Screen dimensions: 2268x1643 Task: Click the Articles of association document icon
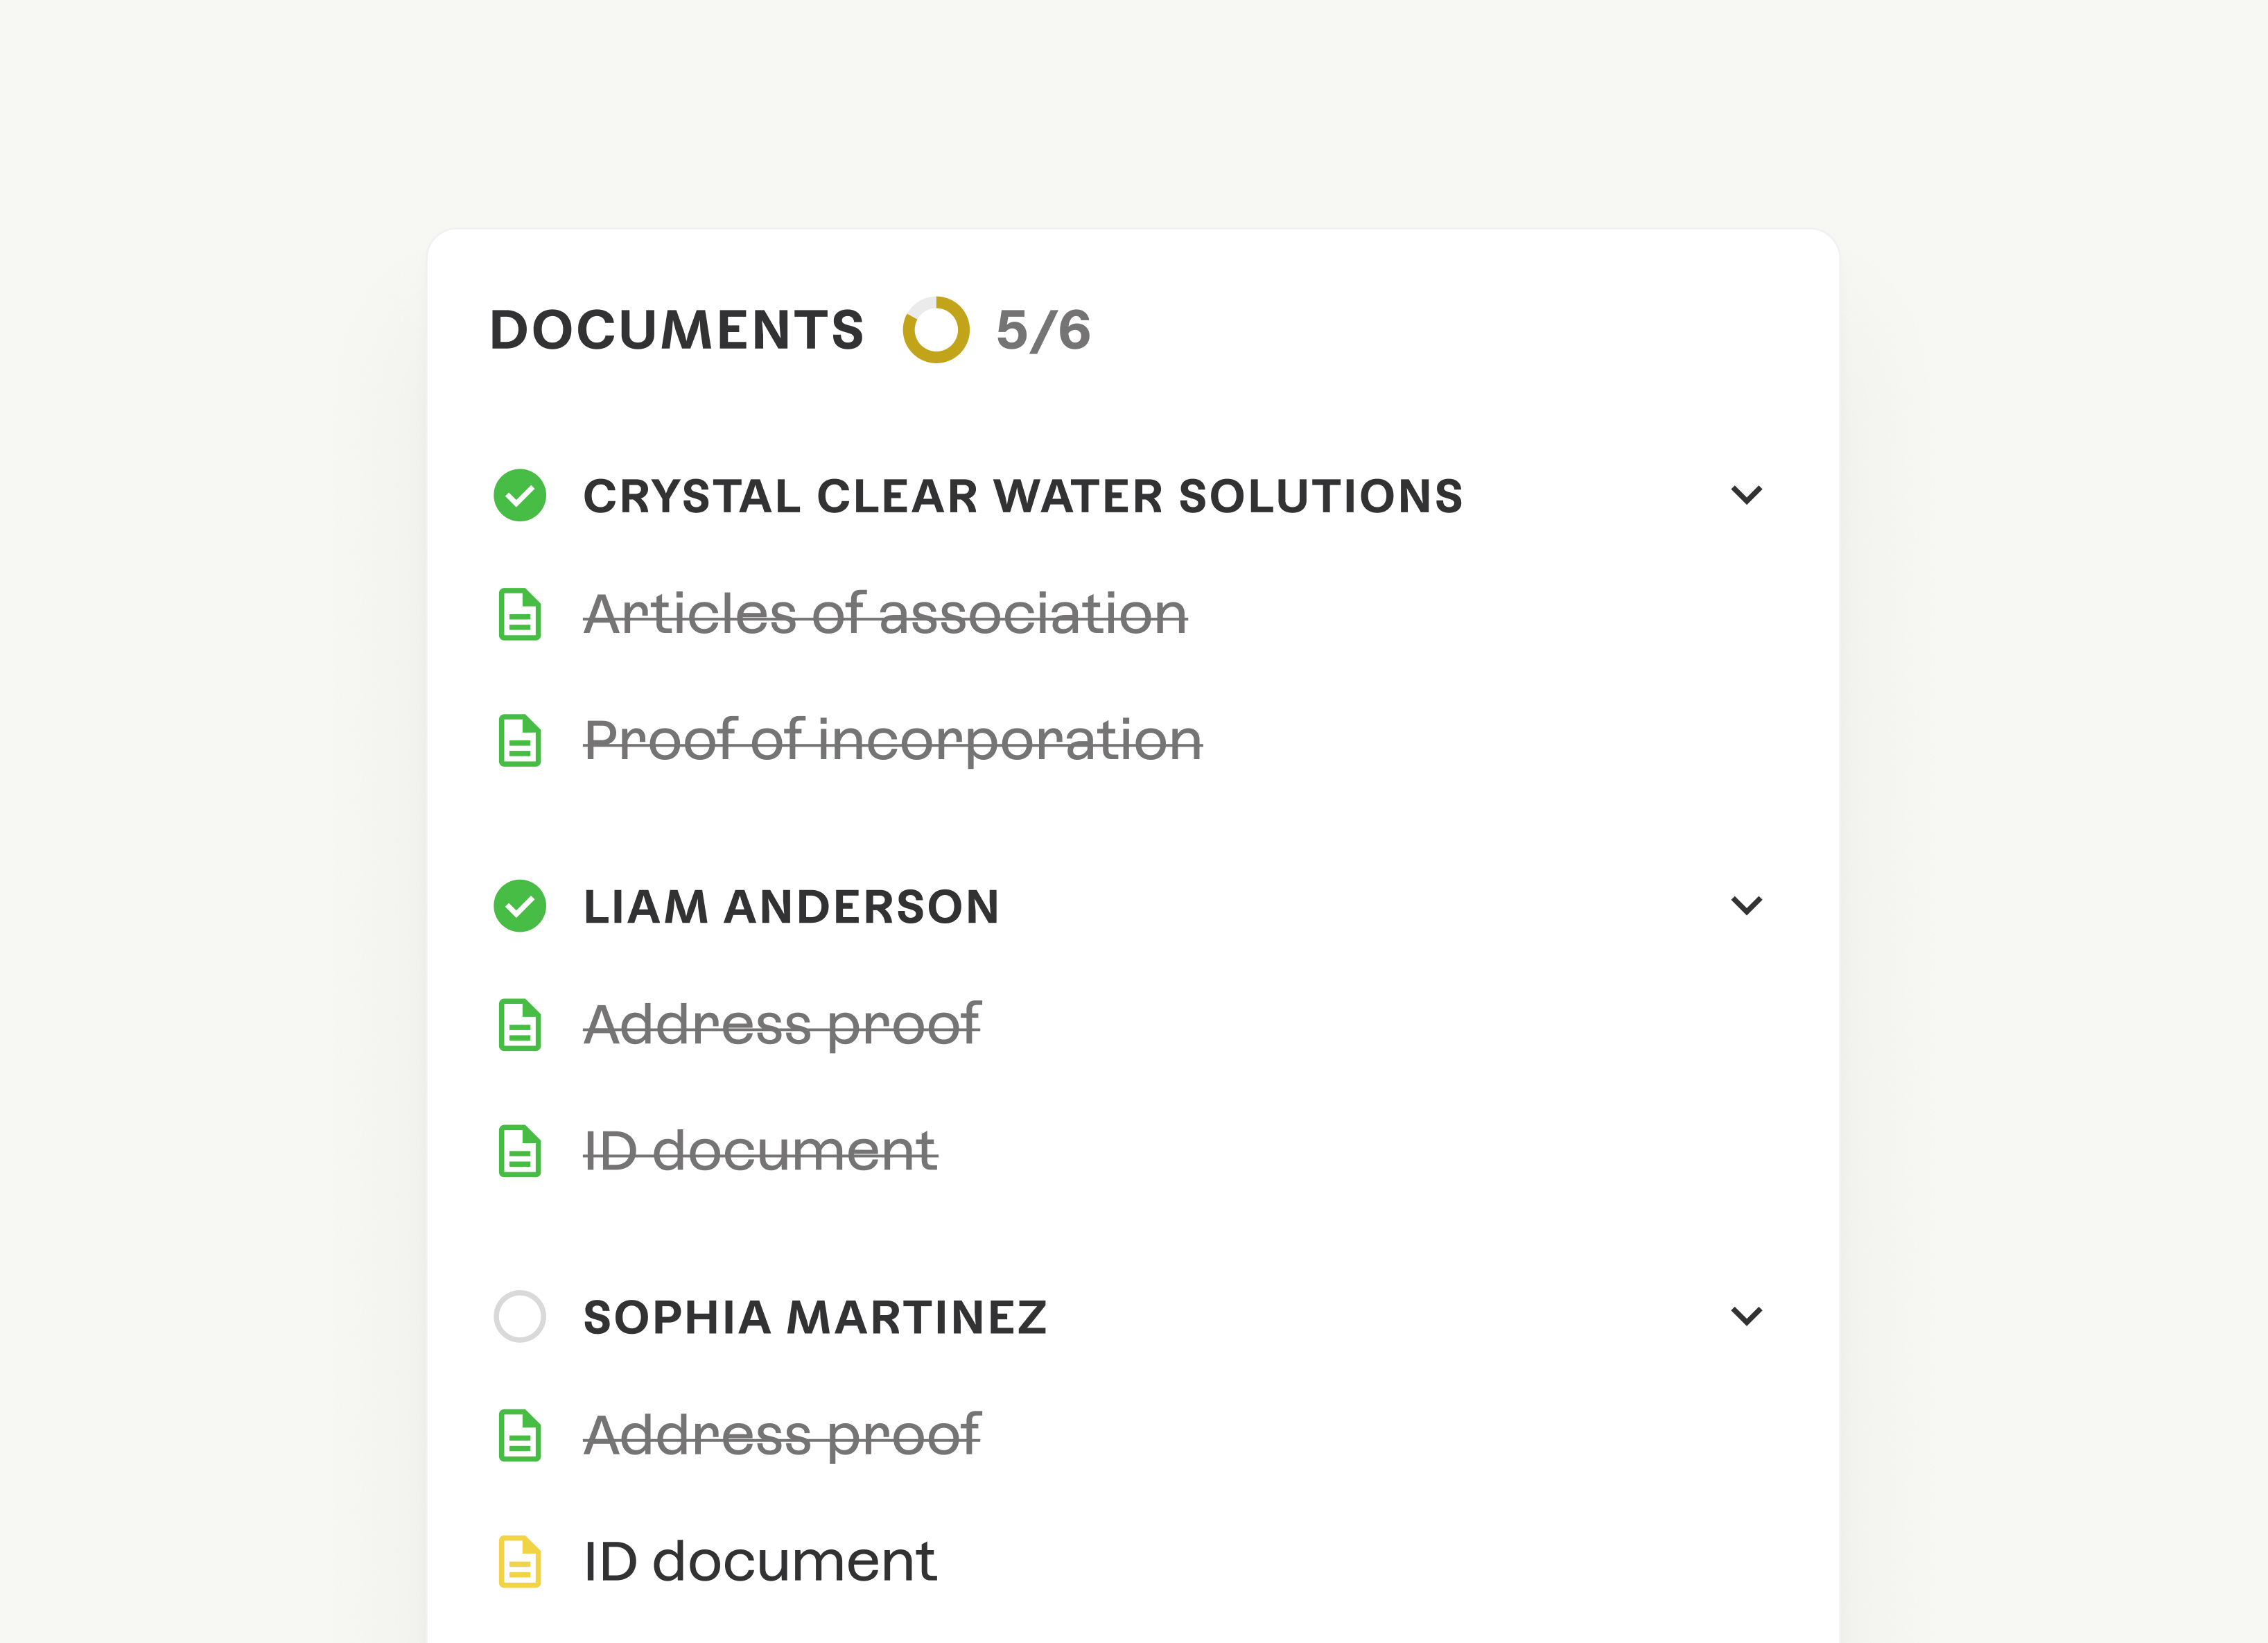point(519,614)
